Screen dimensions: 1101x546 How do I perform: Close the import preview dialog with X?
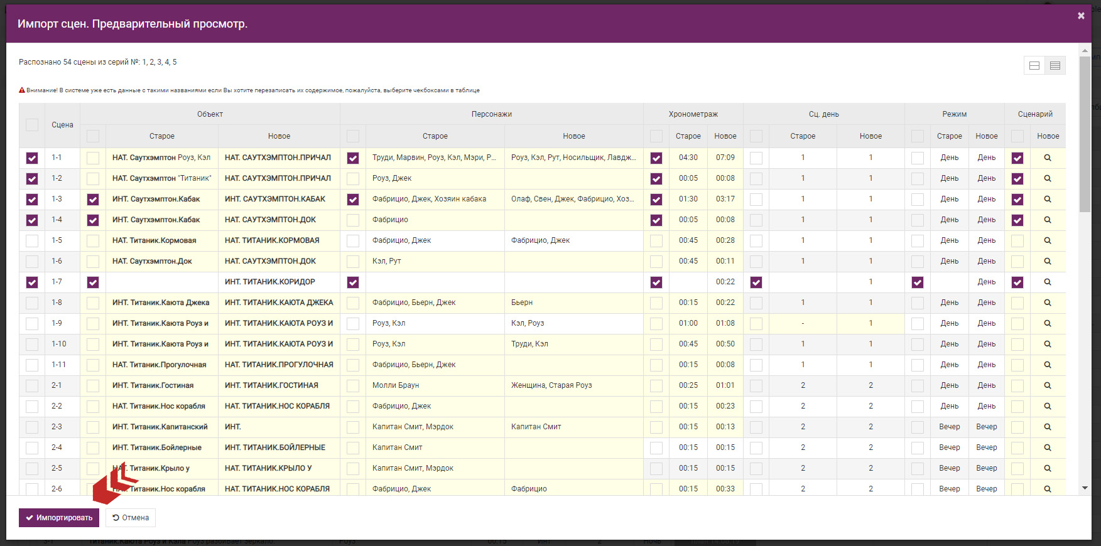tap(1081, 16)
